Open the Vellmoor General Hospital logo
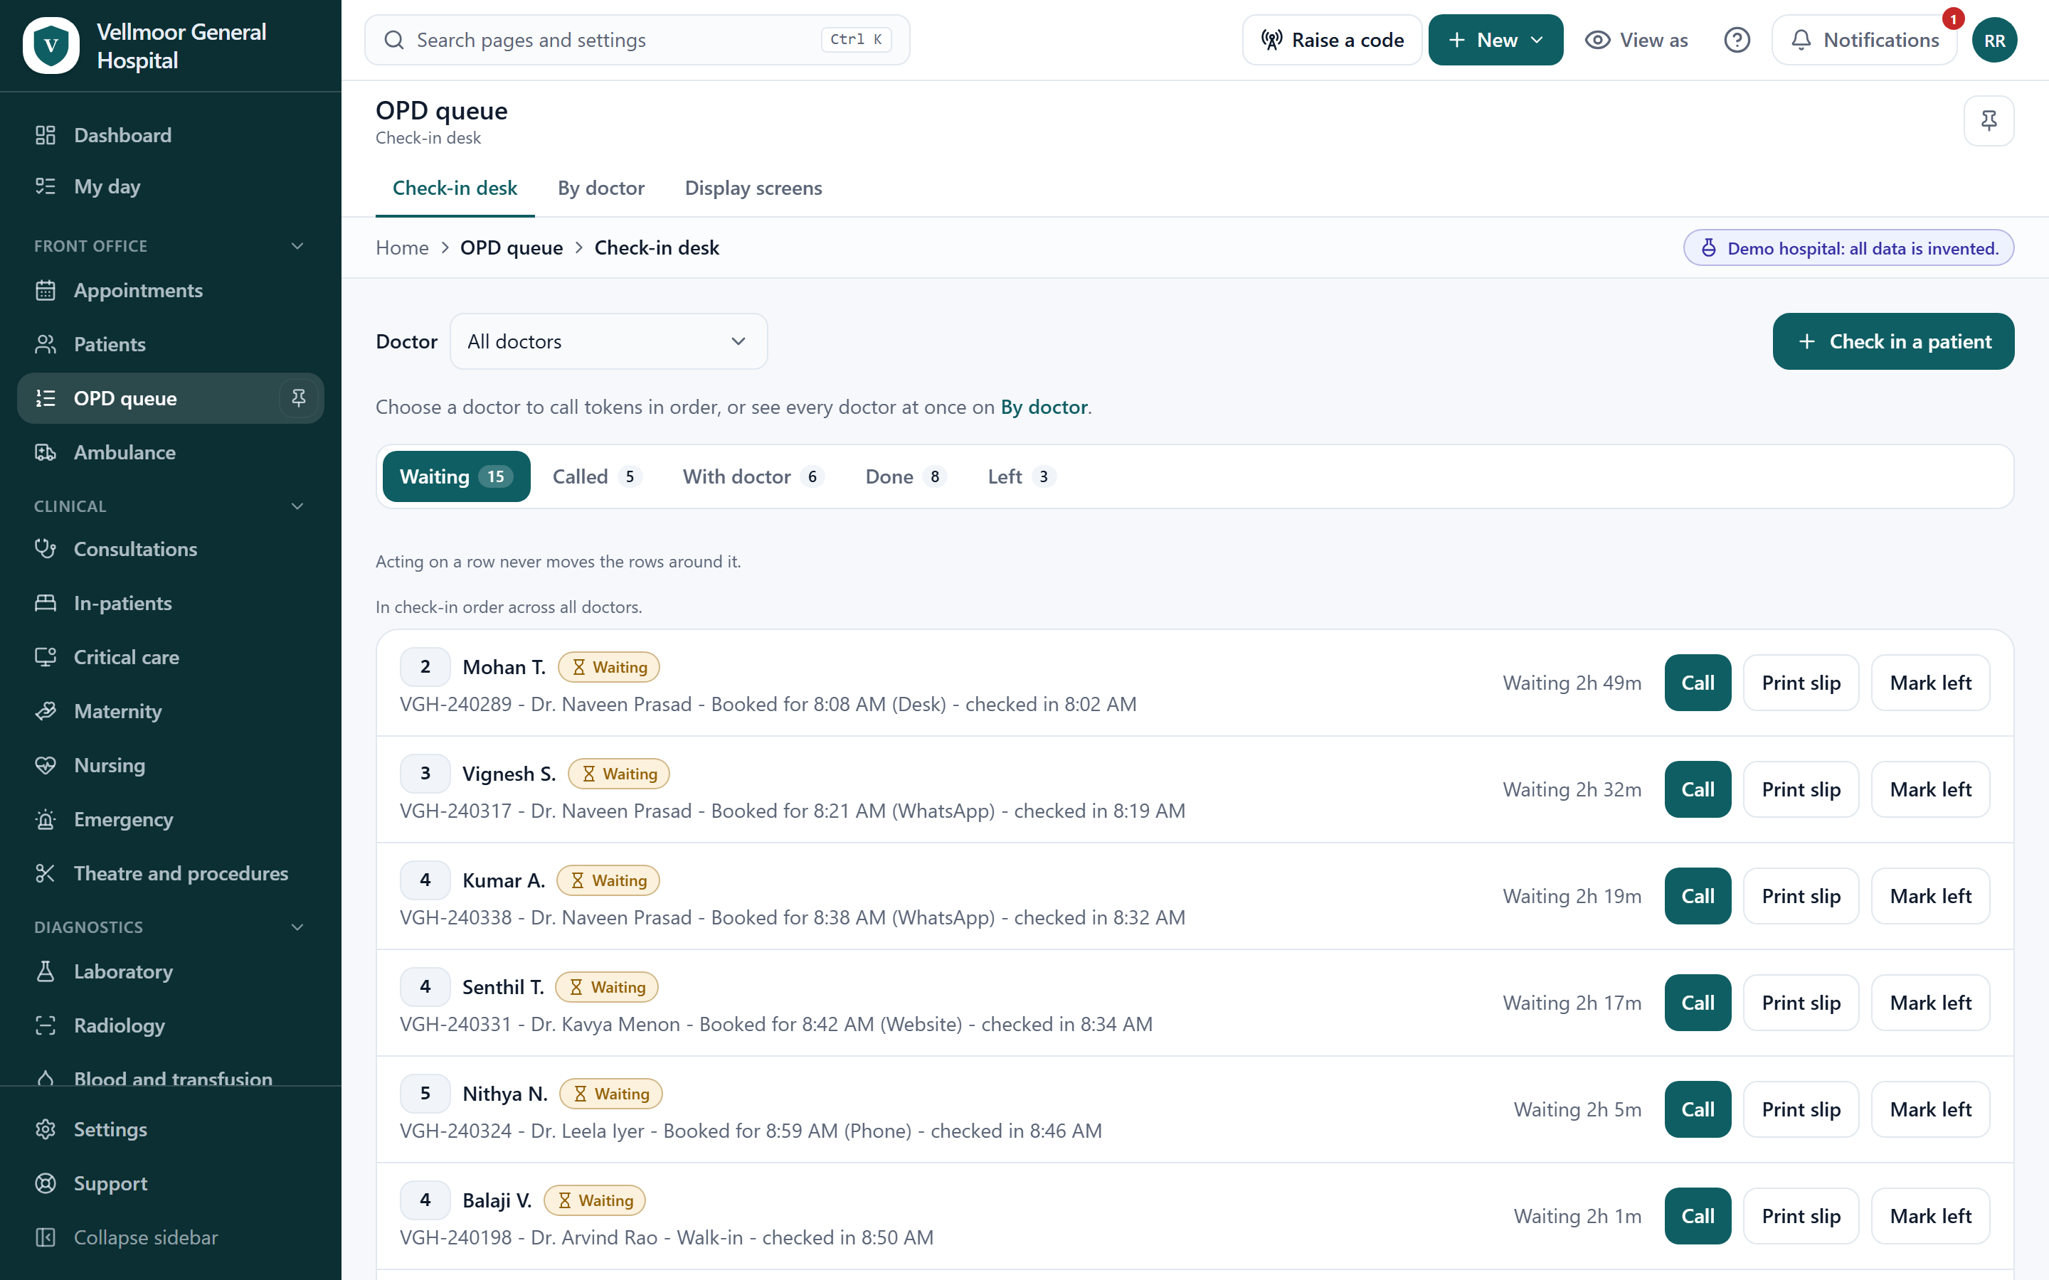The height and width of the screenshot is (1280, 2049). [51, 46]
